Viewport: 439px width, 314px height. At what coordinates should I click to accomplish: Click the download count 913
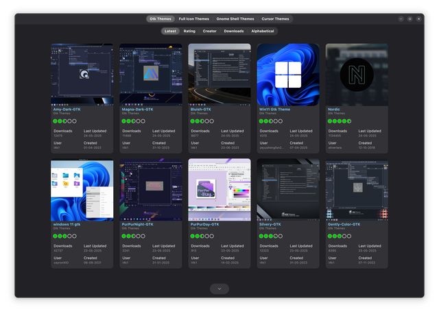[x=193, y=251]
